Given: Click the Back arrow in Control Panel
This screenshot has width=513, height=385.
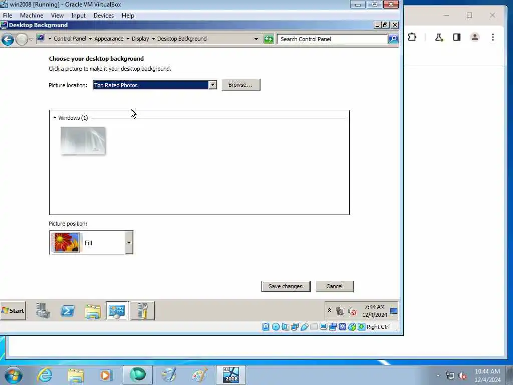Looking at the screenshot, I should tap(8, 40).
